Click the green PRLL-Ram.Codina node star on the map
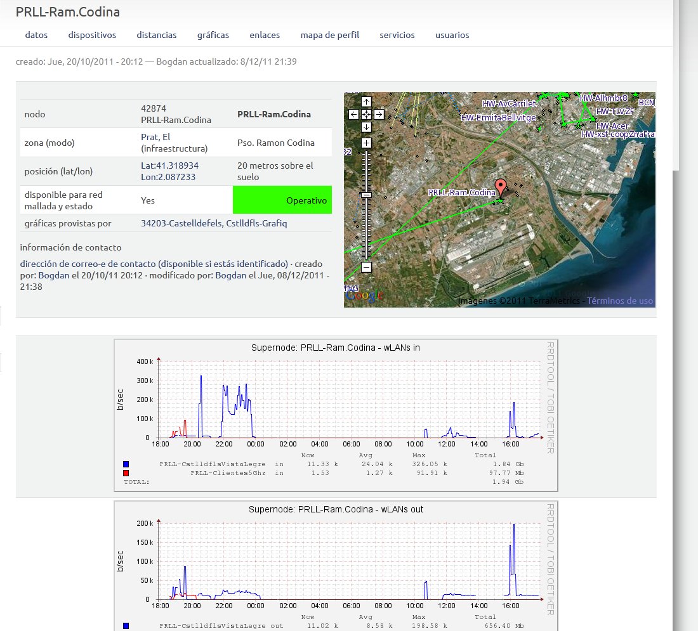Image resolution: width=698 pixels, height=631 pixels. 500,201
